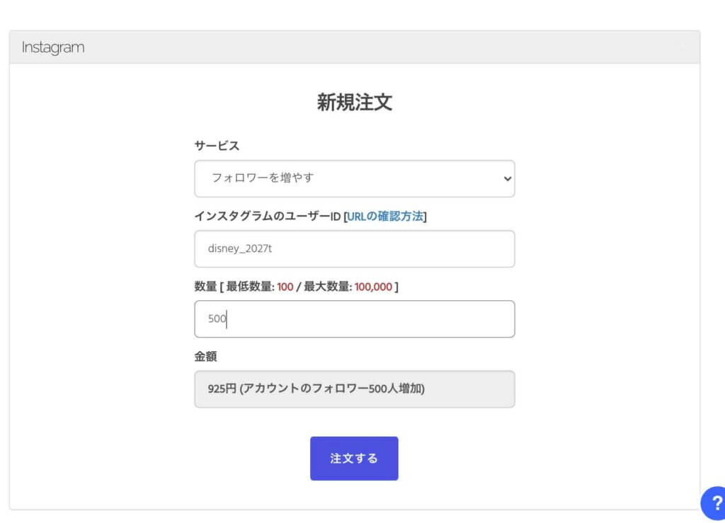Image resolution: width=725 pixels, height=523 pixels.
Task: Click the 数量 input field containing 500
Action: [x=354, y=318]
